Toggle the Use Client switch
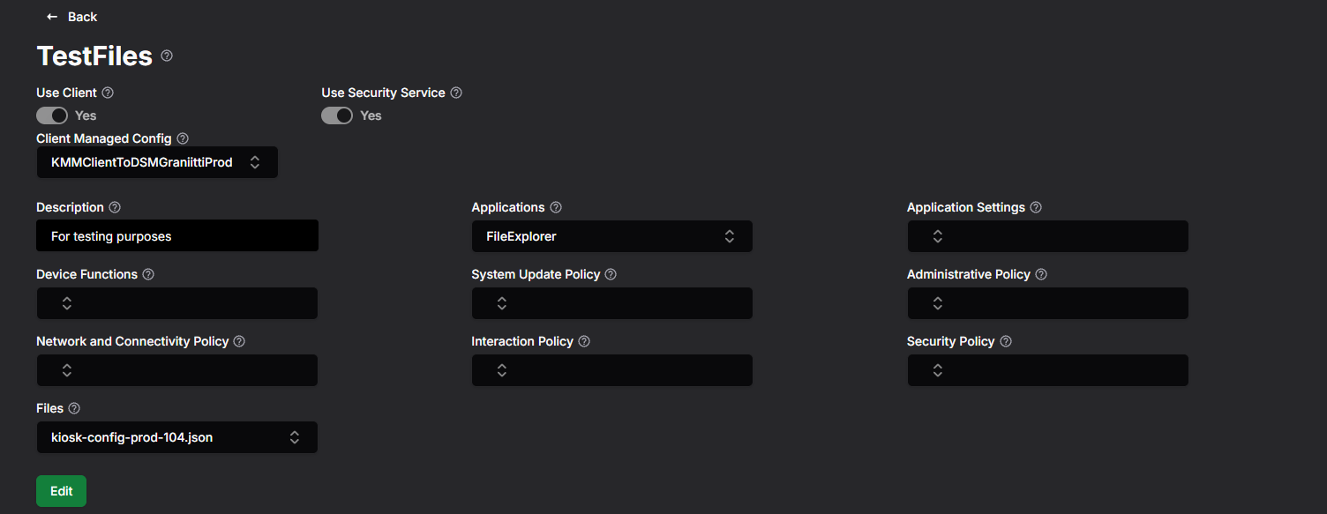The width and height of the screenshot is (1327, 514). pos(52,115)
